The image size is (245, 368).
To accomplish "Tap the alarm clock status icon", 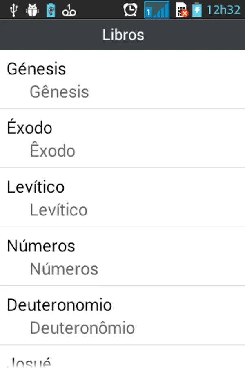I will coord(130,10).
